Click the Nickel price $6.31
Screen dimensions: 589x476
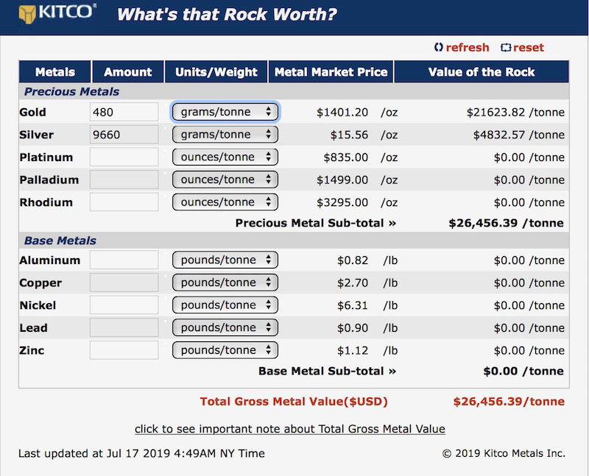point(353,305)
